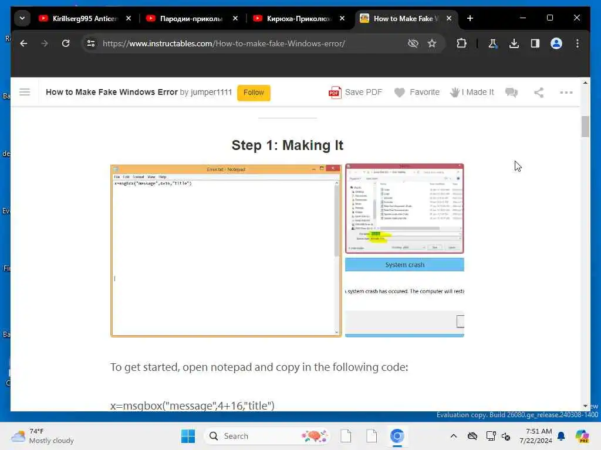Click the share icon
Screen dimensions: 601x450
pyautogui.click(x=539, y=92)
